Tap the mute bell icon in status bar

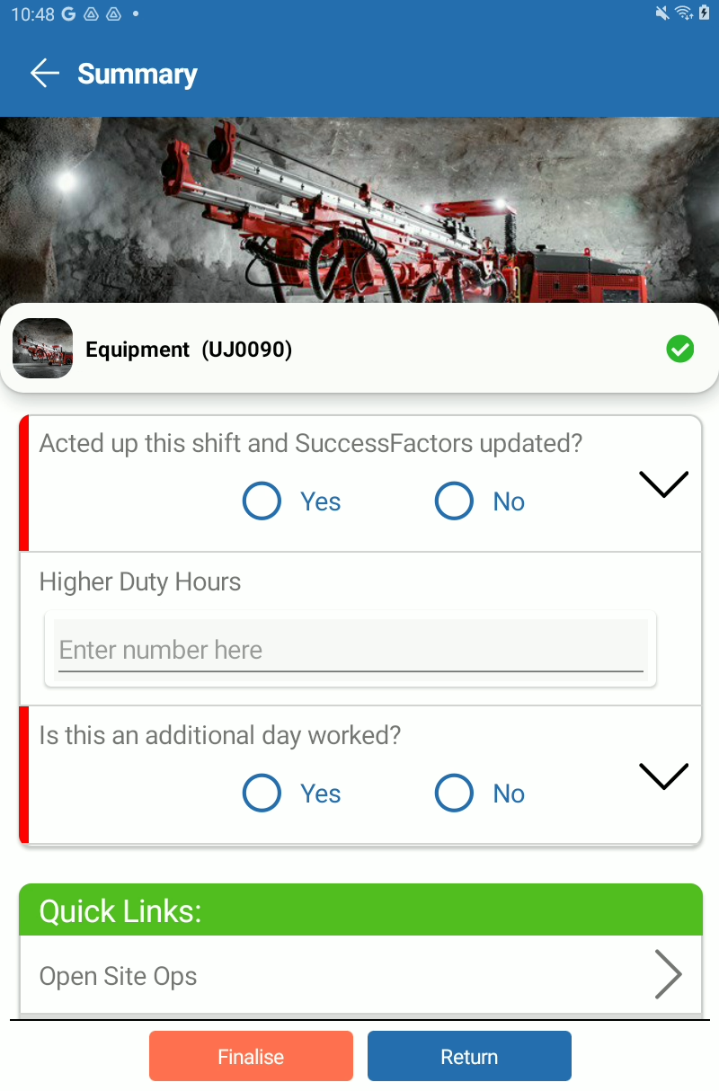663,13
